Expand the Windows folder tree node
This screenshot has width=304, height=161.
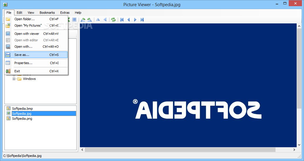point(14,79)
